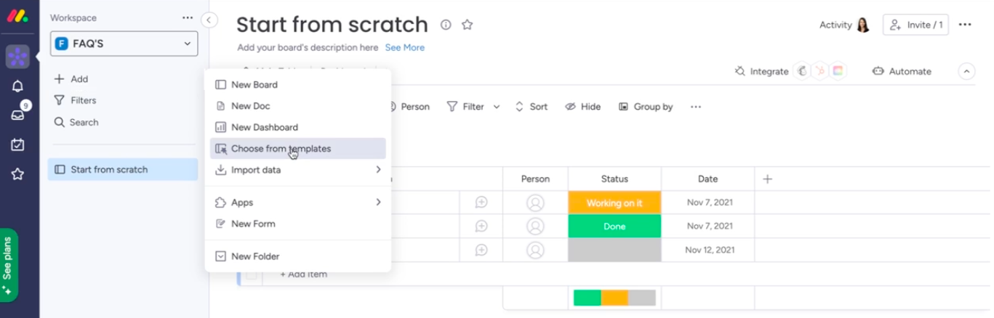Collapse the sidebar with arrow button
This screenshot has width=994, height=318.
(209, 20)
